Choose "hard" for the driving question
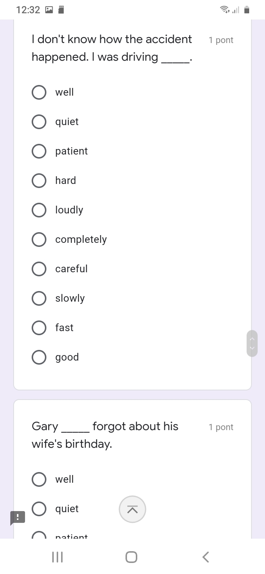The image size is (265, 574). click(x=39, y=181)
